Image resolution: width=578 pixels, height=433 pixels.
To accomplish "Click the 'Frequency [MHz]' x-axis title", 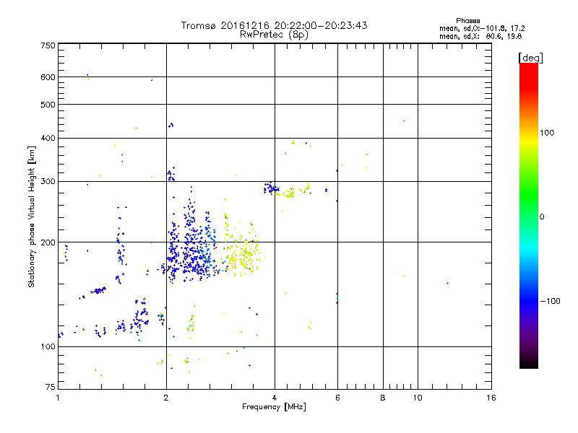I will [x=274, y=407].
